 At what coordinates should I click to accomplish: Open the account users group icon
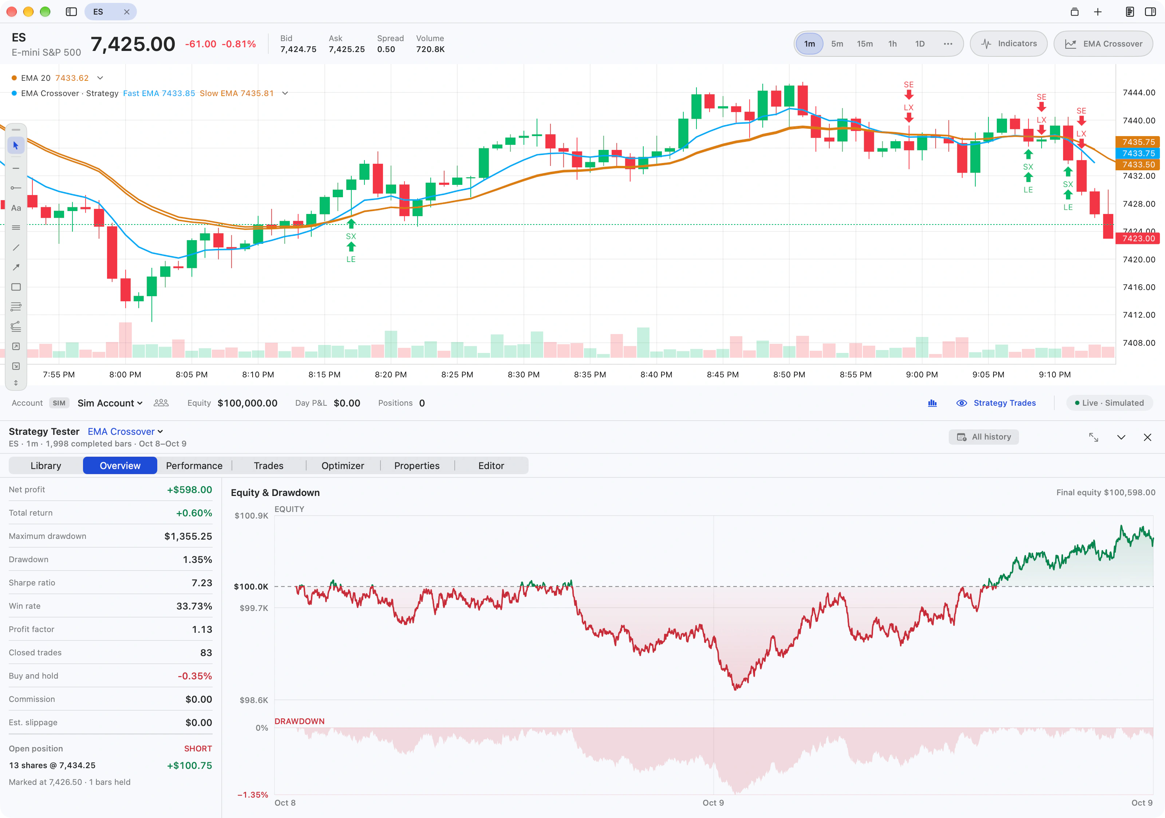(161, 403)
